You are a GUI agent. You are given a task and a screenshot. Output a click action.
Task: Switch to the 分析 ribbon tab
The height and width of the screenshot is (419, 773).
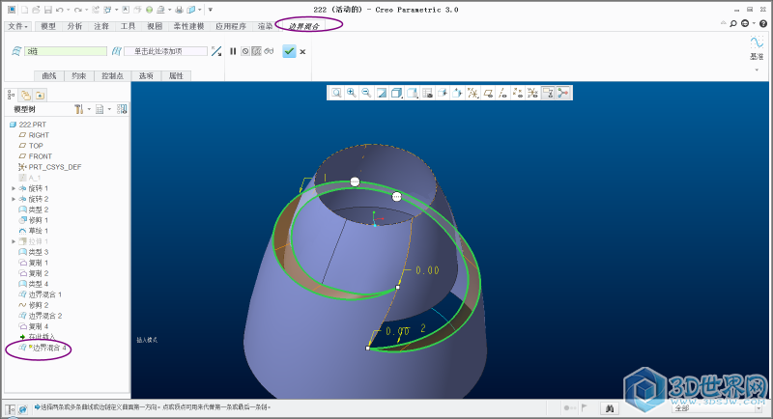click(x=75, y=26)
